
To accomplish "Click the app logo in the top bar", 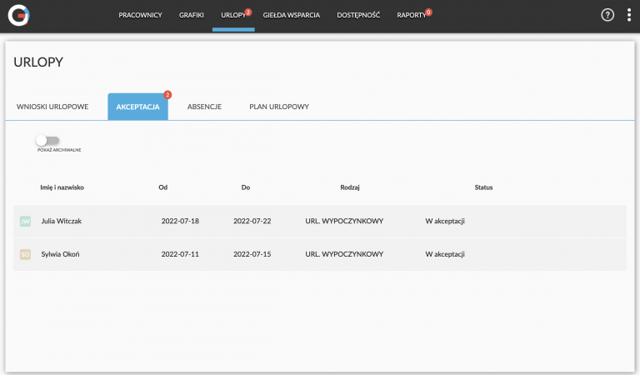I will point(19,16).
